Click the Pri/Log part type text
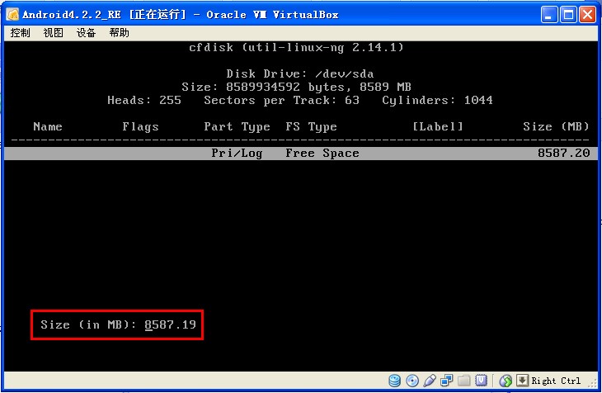This screenshot has width=602, height=393. [x=237, y=153]
